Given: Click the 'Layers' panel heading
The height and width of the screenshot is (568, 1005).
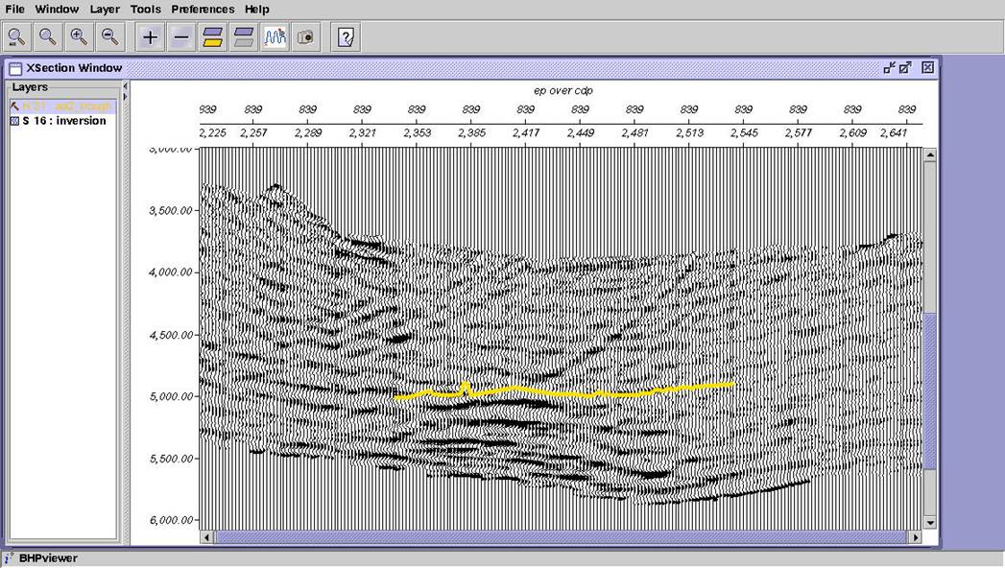Looking at the screenshot, I should (x=30, y=87).
